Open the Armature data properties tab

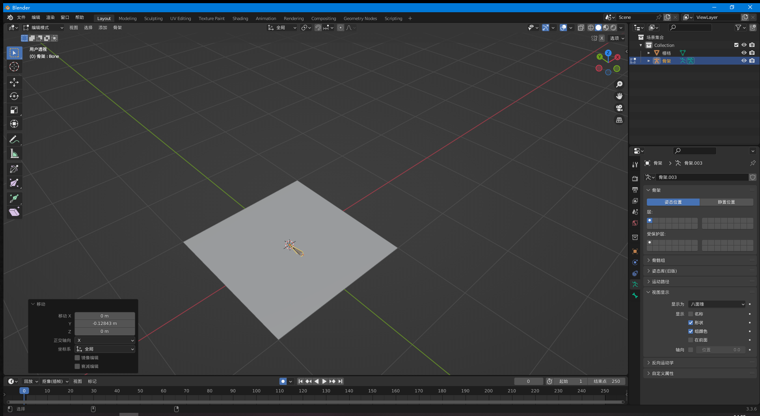pos(635,284)
